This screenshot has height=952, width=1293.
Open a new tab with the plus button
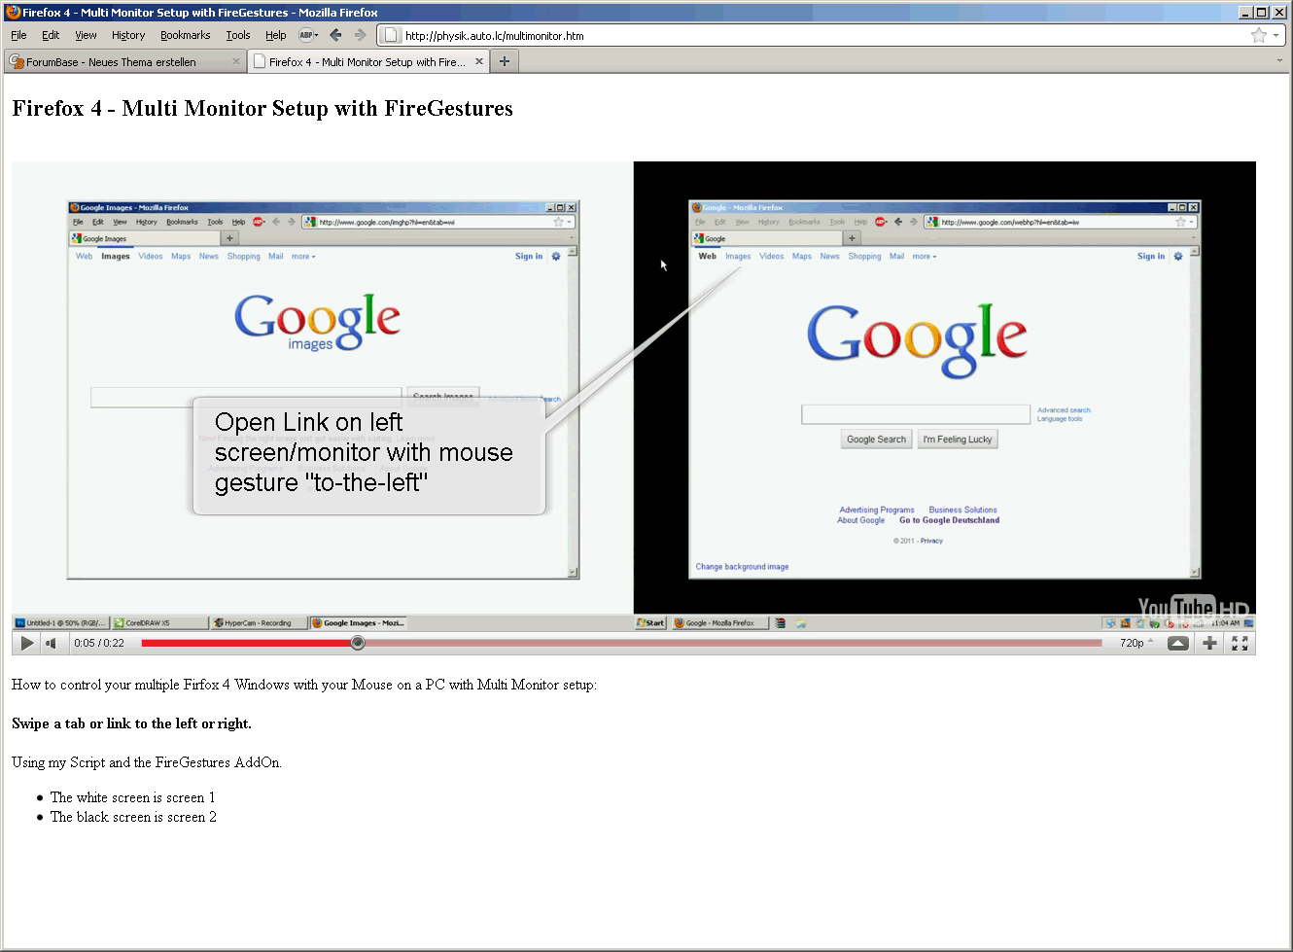[504, 61]
